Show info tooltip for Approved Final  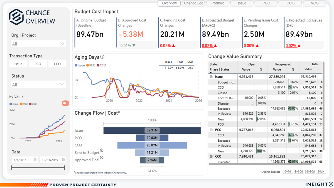tap(102, 158)
